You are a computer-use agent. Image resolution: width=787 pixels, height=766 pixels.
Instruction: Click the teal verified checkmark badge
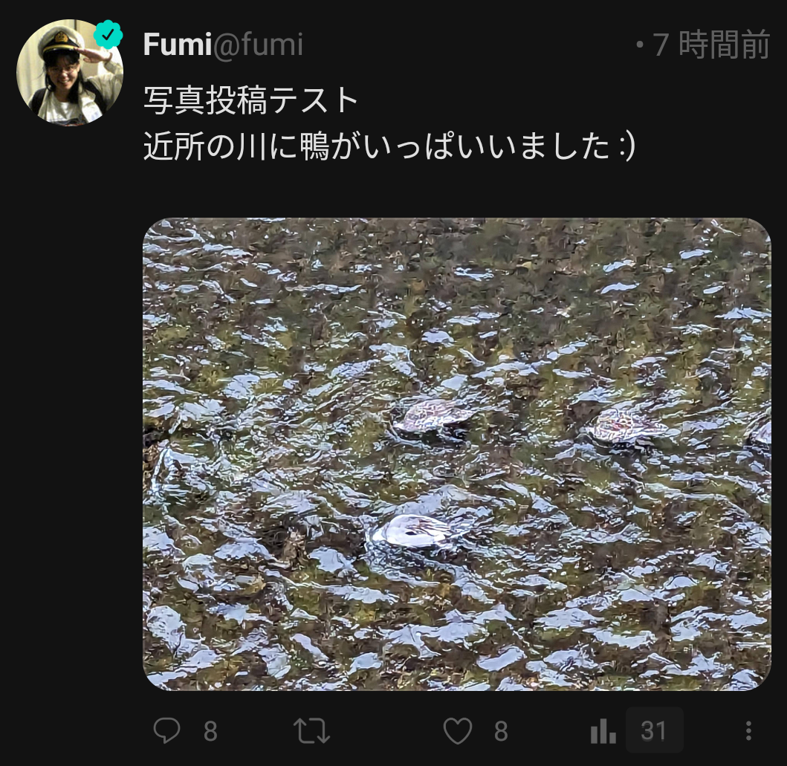pos(109,35)
